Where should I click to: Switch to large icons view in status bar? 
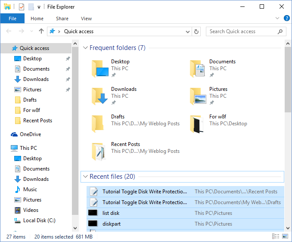pyautogui.click(x=283, y=236)
